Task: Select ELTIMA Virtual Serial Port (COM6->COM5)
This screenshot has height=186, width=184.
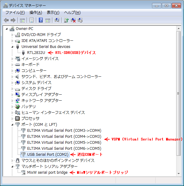Action: [64, 149]
